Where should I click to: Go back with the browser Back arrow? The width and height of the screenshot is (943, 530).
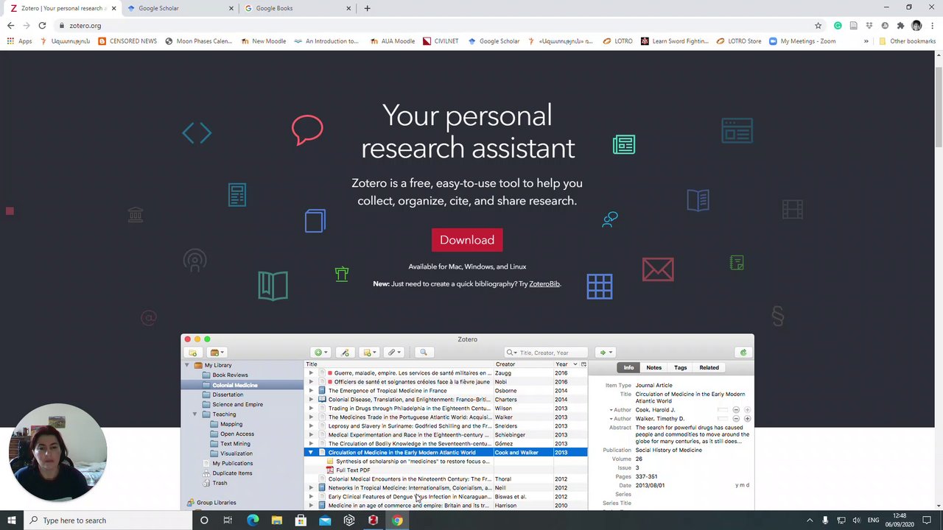[x=10, y=26]
